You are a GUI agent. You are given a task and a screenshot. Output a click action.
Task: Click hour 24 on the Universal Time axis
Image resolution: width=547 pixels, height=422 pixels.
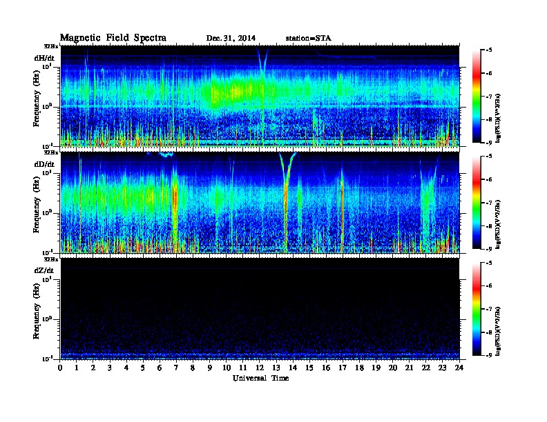coord(459,368)
